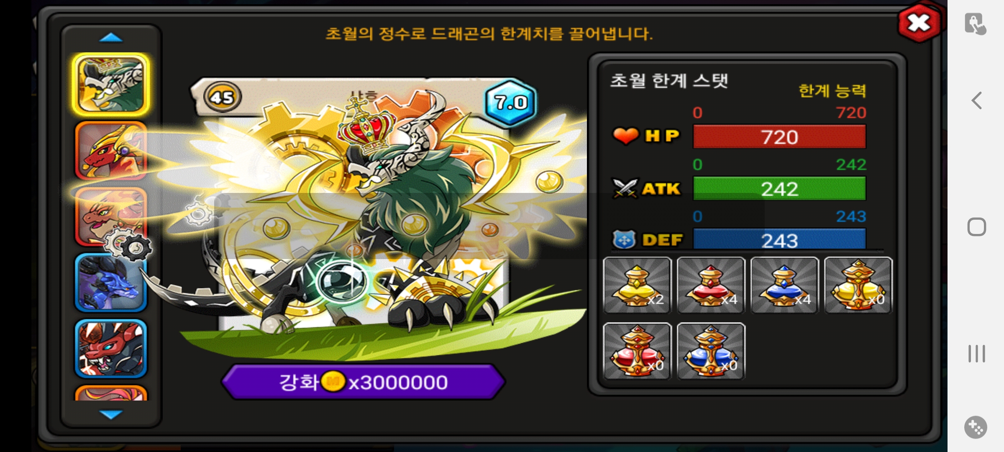This screenshot has width=1004, height=452.
Task: Move the dragon list up with blue arrow
Action: [111, 38]
